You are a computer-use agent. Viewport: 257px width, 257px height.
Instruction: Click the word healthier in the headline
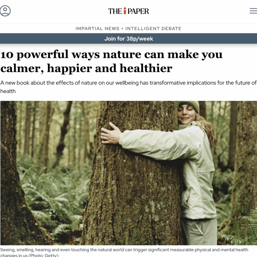[x=146, y=68]
